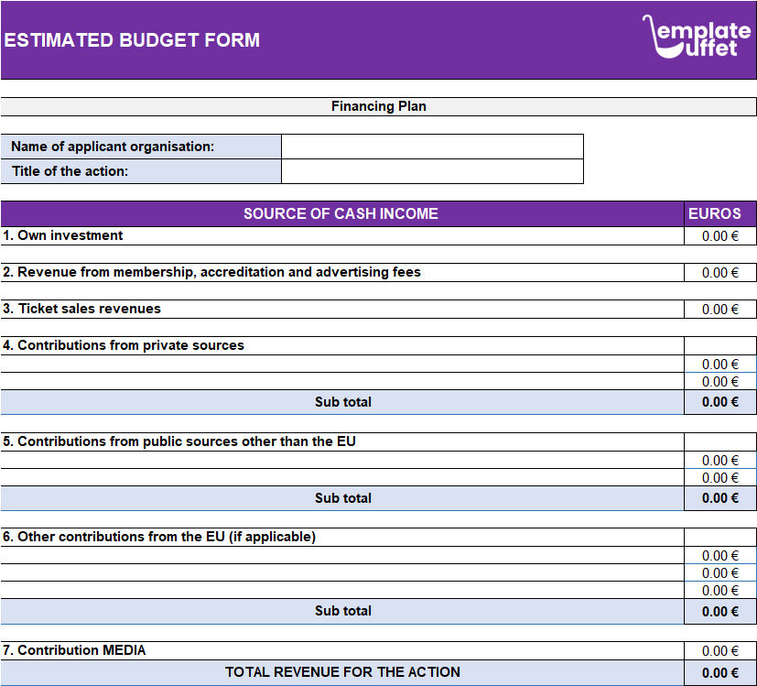This screenshot has width=757, height=686.
Task: Click 'Revenue from membership, accreditation and advertising fees'
Action: pos(219,272)
